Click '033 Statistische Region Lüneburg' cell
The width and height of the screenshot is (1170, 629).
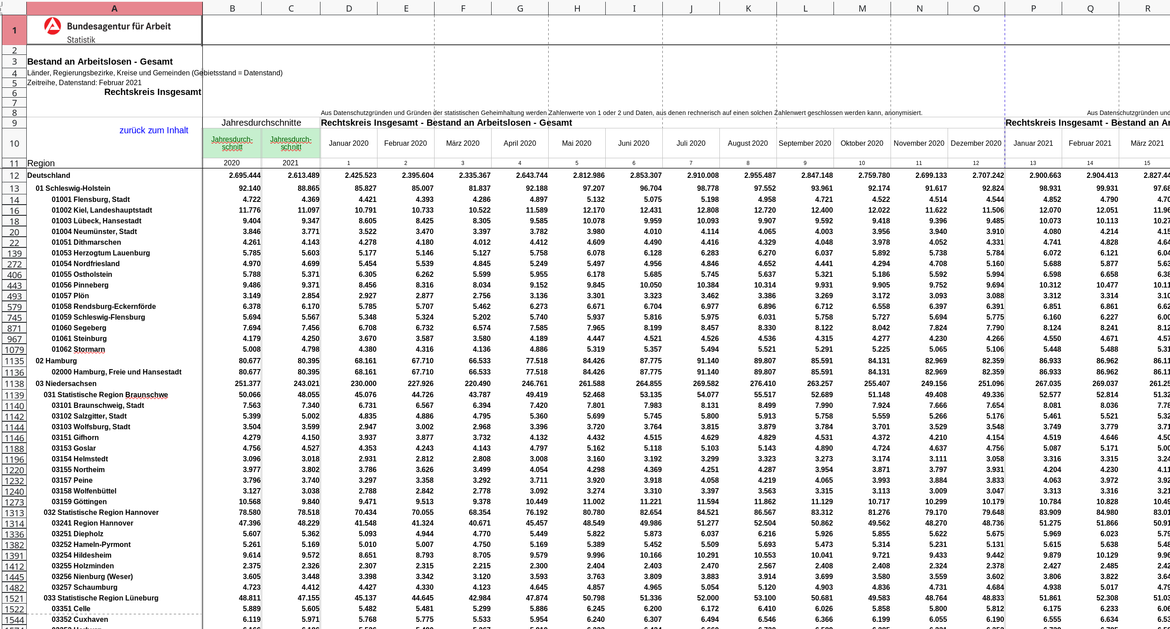coord(101,598)
